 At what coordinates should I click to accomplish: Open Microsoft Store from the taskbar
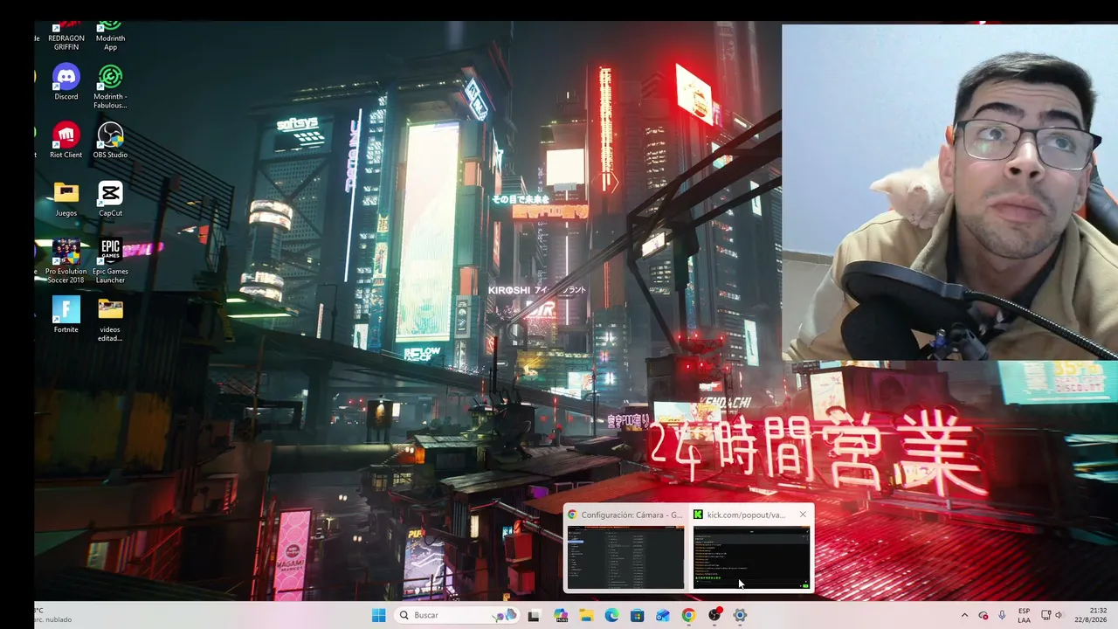(x=638, y=615)
